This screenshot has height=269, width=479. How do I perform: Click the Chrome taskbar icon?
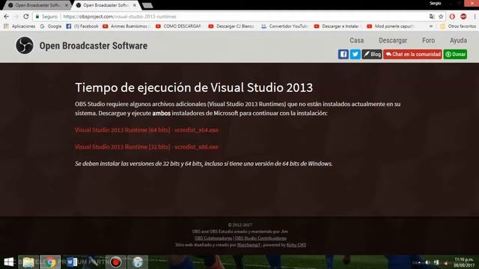point(50,262)
